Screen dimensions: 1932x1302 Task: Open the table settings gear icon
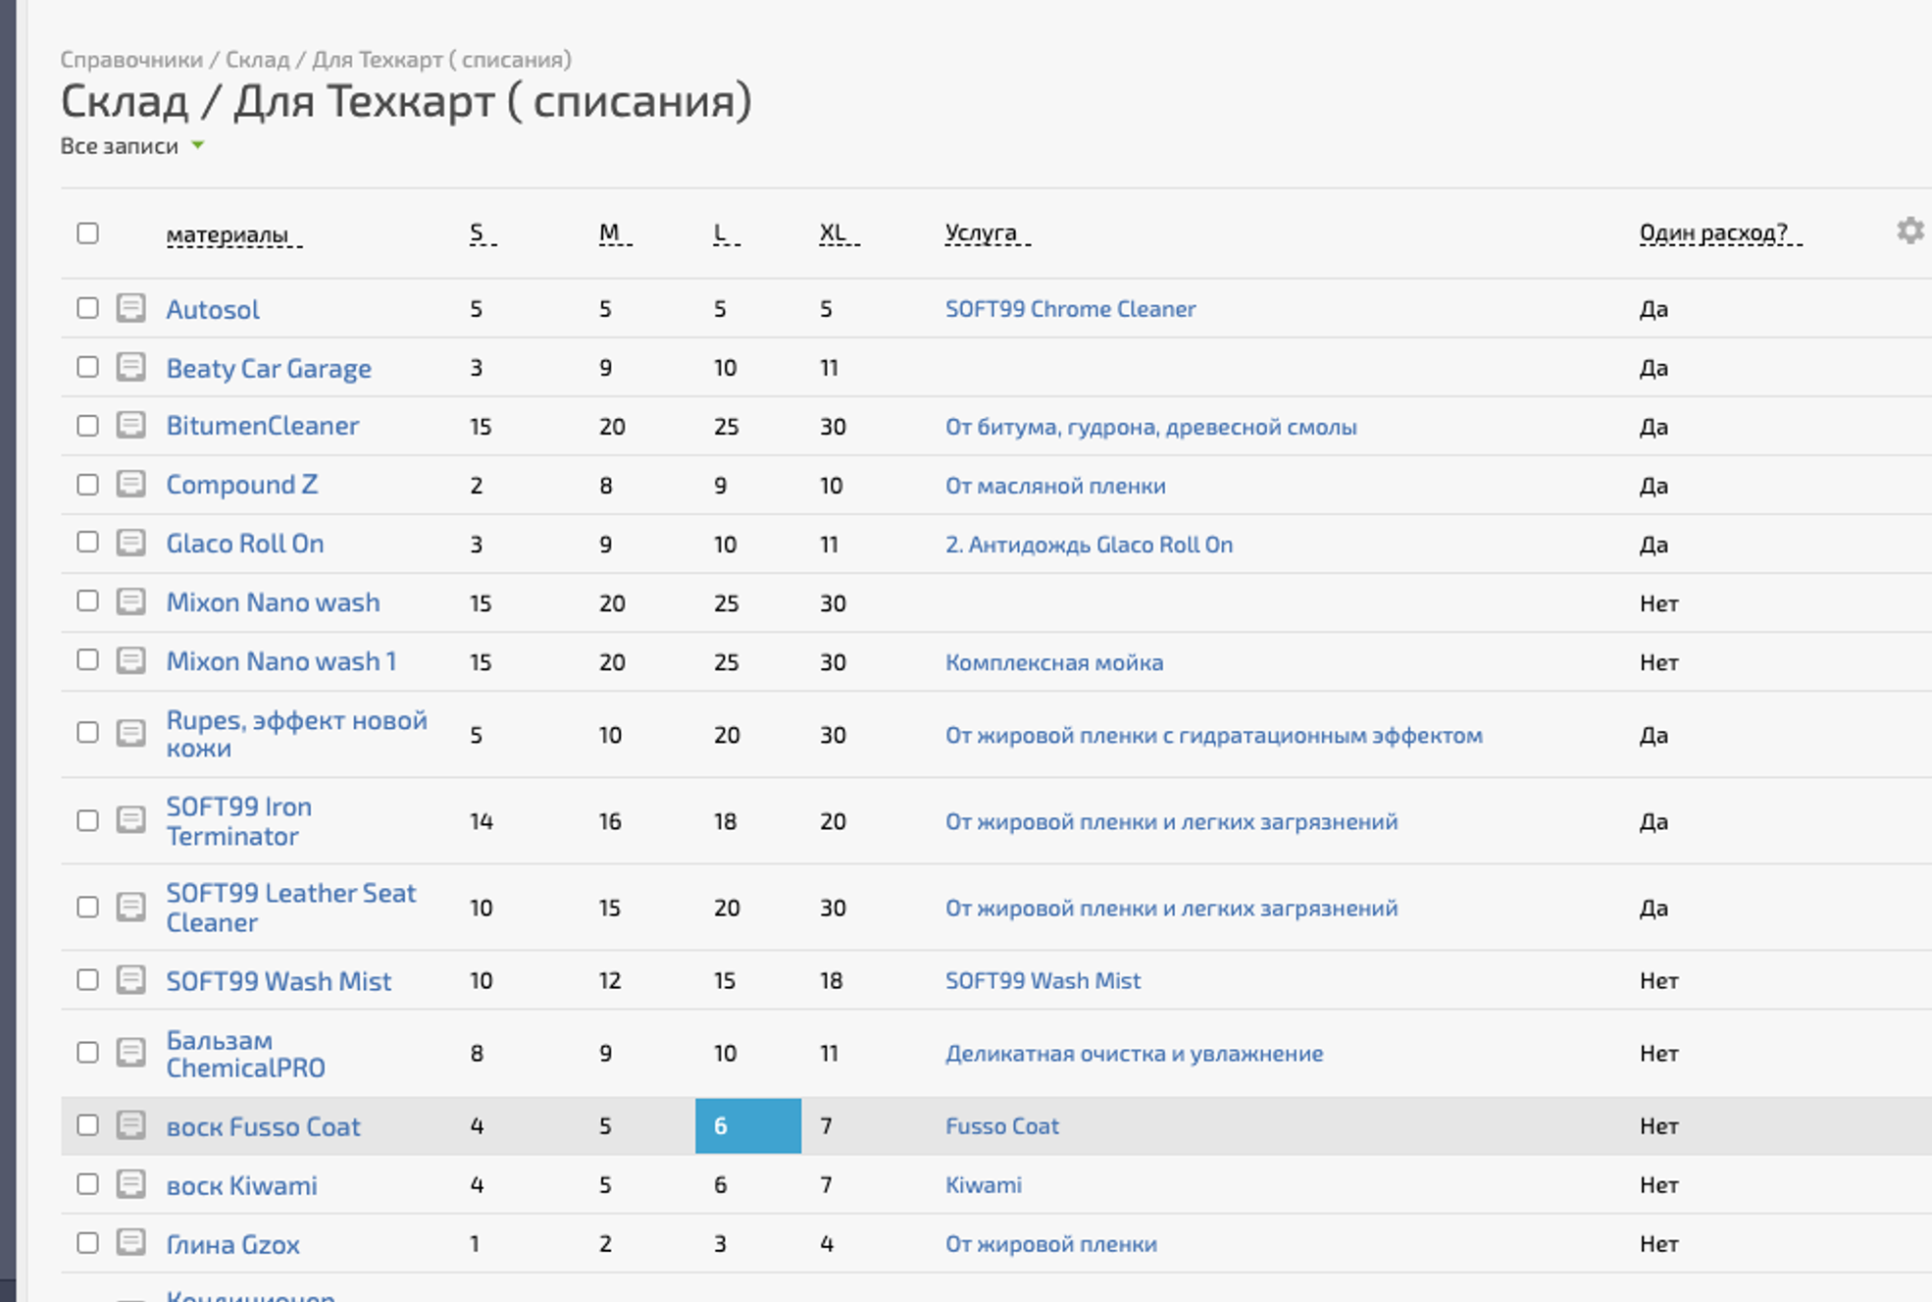tap(1908, 232)
